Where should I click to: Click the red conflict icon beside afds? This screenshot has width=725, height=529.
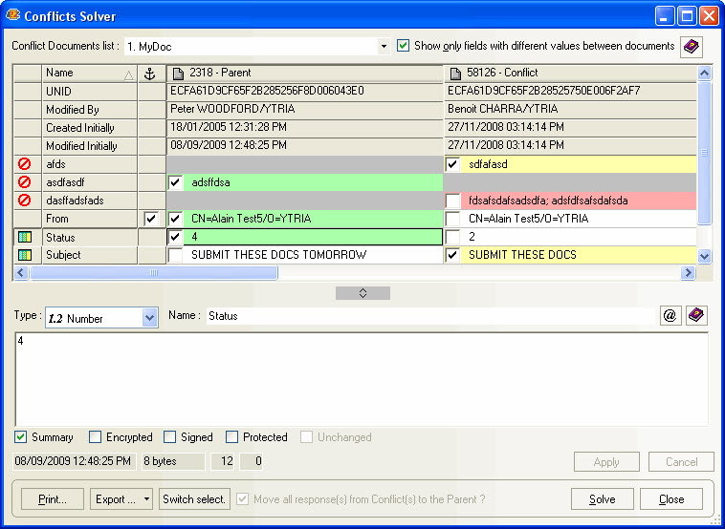(x=25, y=164)
